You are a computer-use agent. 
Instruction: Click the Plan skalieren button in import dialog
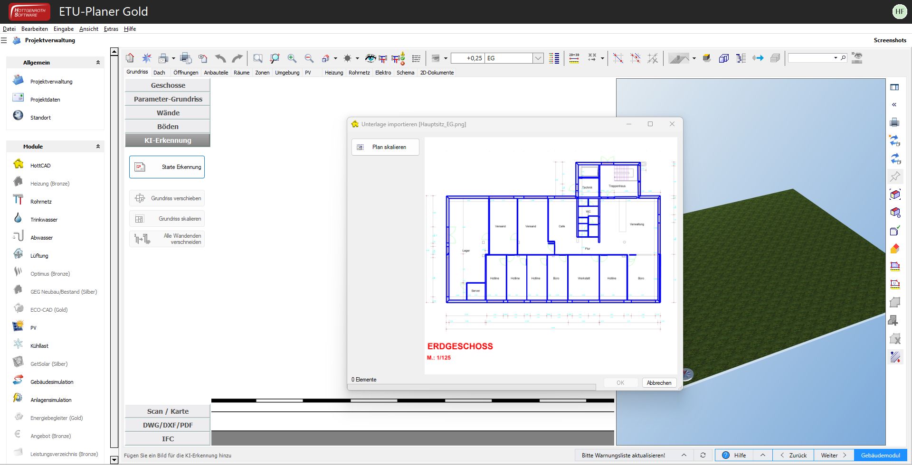[385, 147]
